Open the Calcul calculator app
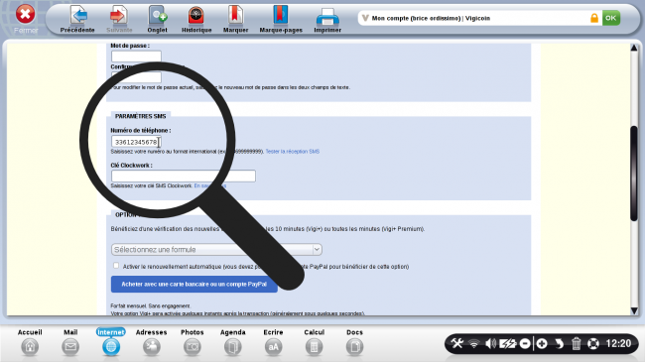Viewport: 645px width, 362px height. pyautogui.click(x=314, y=342)
